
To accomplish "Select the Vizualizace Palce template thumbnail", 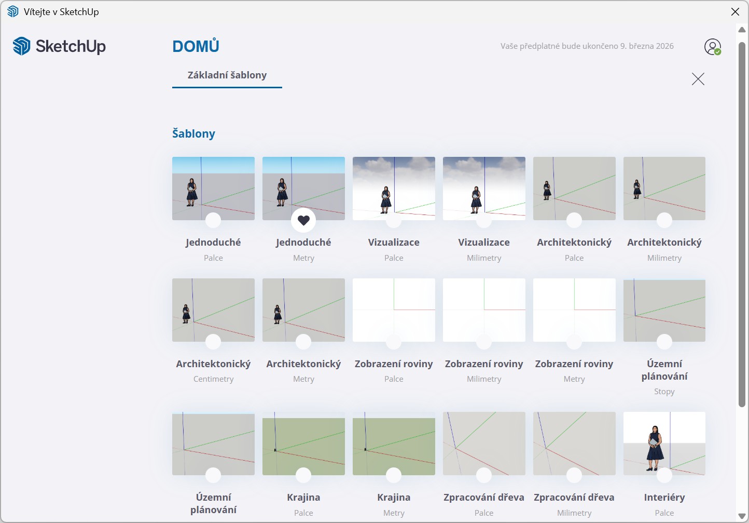I will 394,188.
